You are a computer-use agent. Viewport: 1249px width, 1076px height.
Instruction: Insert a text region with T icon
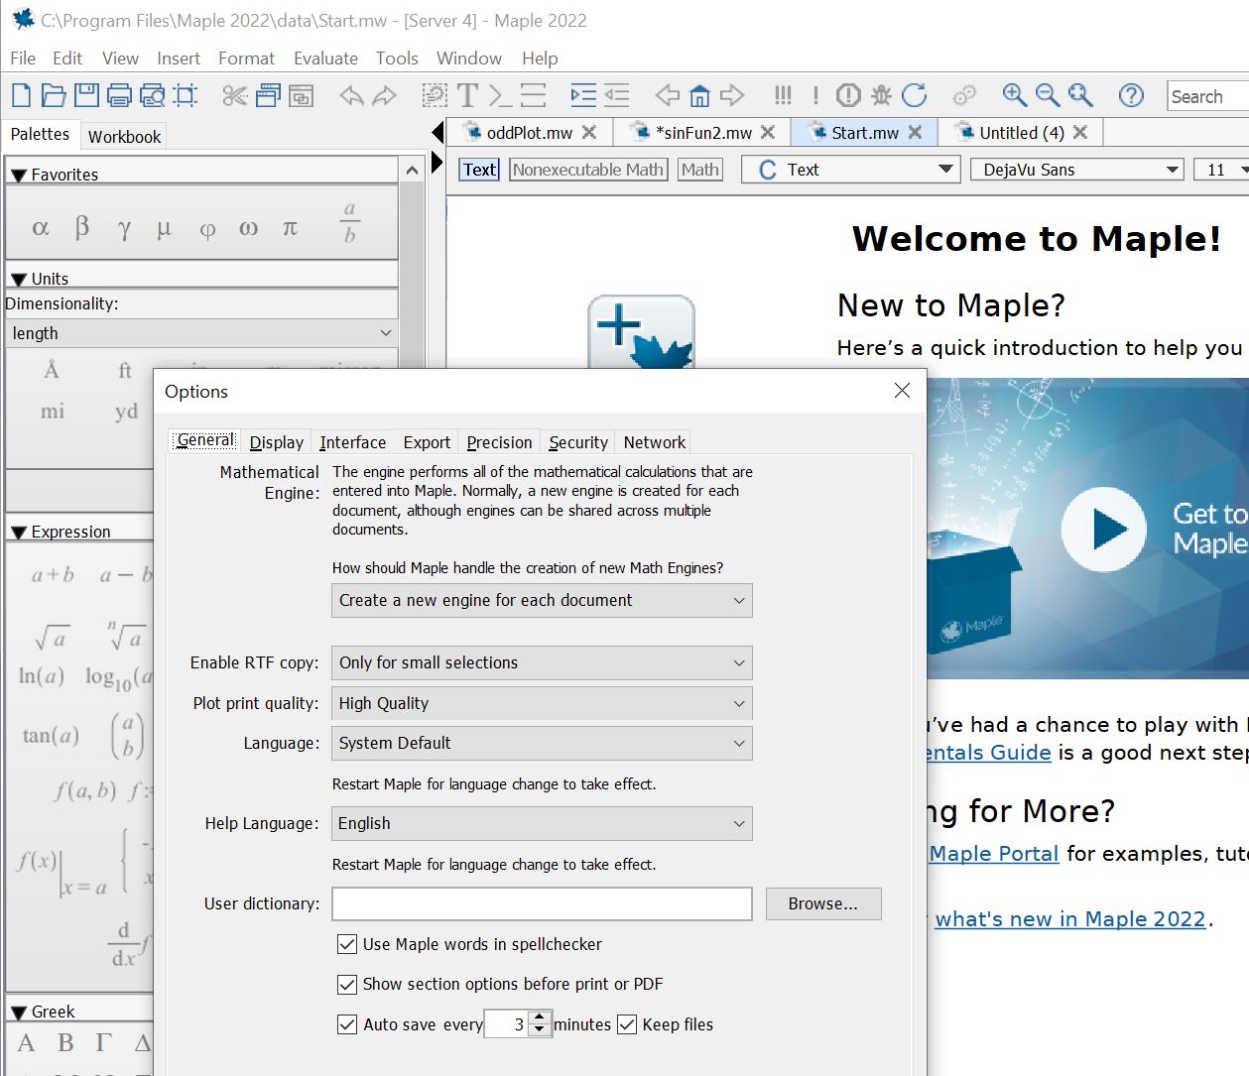467,95
